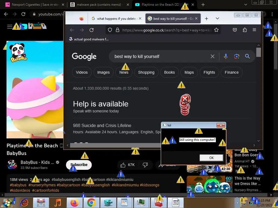Dislike the video with thumbs down

coord(145,165)
